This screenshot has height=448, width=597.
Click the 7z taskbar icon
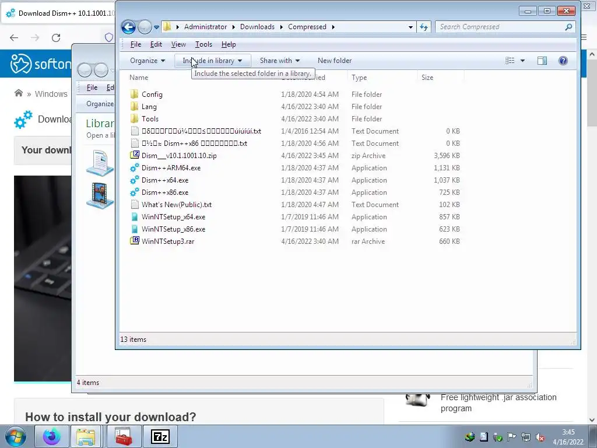tap(160, 436)
